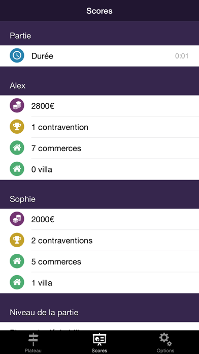Tap the green house icon beside 0 villa
The width and height of the screenshot is (199, 354).
pos(17,169)
